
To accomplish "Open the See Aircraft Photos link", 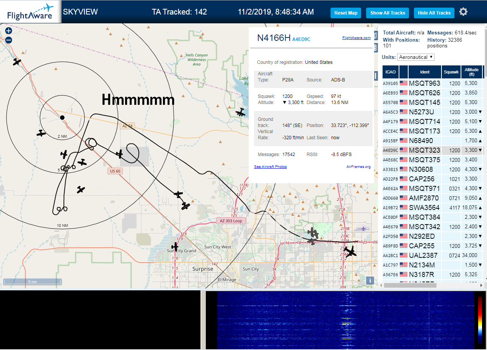I will (x=270, y=167).
